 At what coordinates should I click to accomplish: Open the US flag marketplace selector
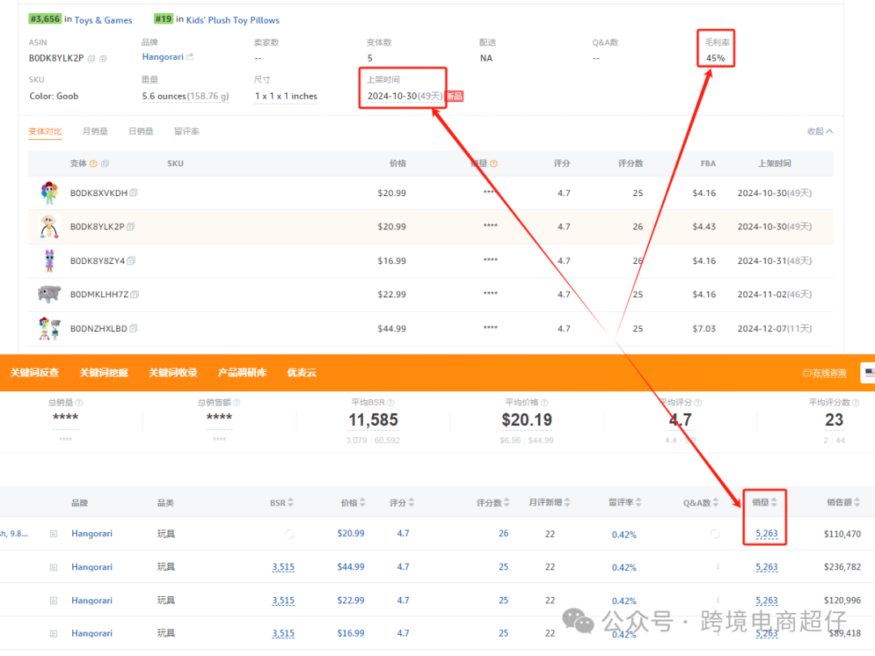tap(869, 373)
